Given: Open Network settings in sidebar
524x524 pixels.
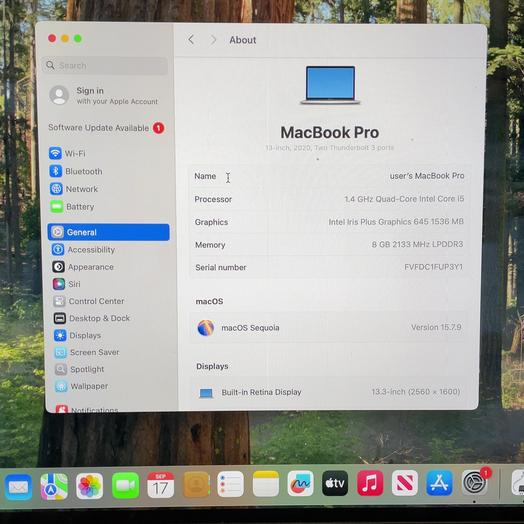Looking at the screenshot, I should point(74,189).
